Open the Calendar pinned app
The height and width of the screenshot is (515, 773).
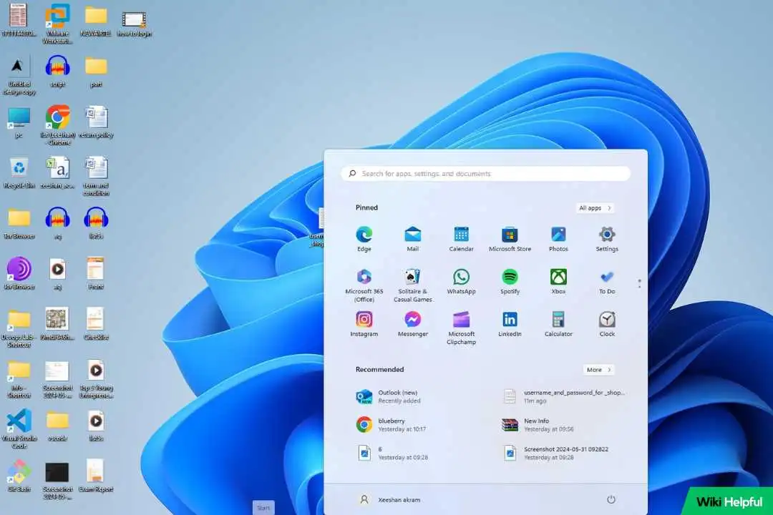(461, 239)
